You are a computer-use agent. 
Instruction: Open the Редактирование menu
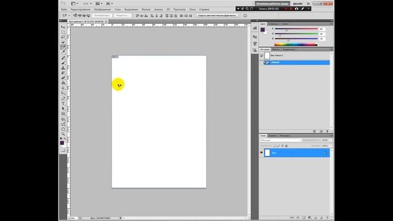point(80,10)
